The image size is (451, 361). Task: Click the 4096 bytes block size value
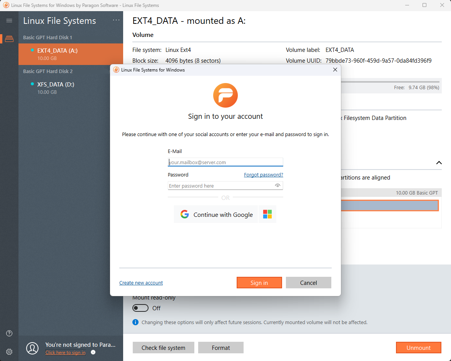(193, 61)
